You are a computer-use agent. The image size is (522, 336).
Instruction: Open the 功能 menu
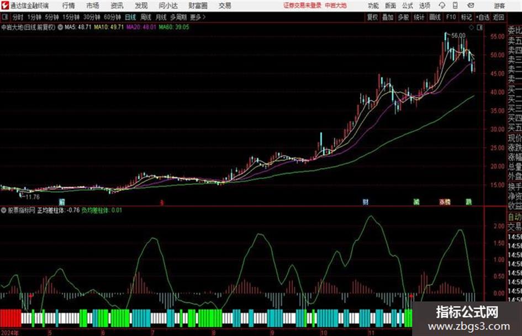[373, 6]
